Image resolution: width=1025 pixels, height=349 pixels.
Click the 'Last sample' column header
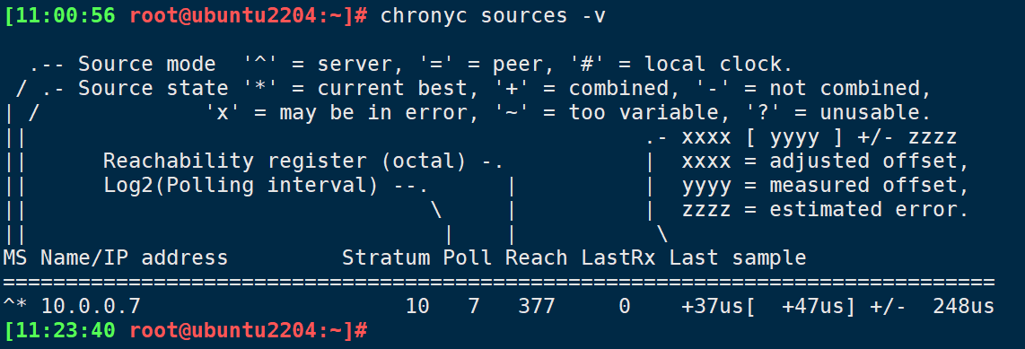[x=738, y=257]
